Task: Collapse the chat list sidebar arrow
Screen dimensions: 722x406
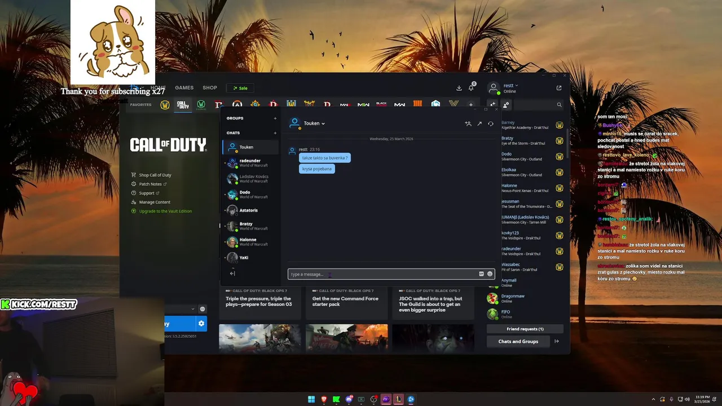Action: coord(232,273)
